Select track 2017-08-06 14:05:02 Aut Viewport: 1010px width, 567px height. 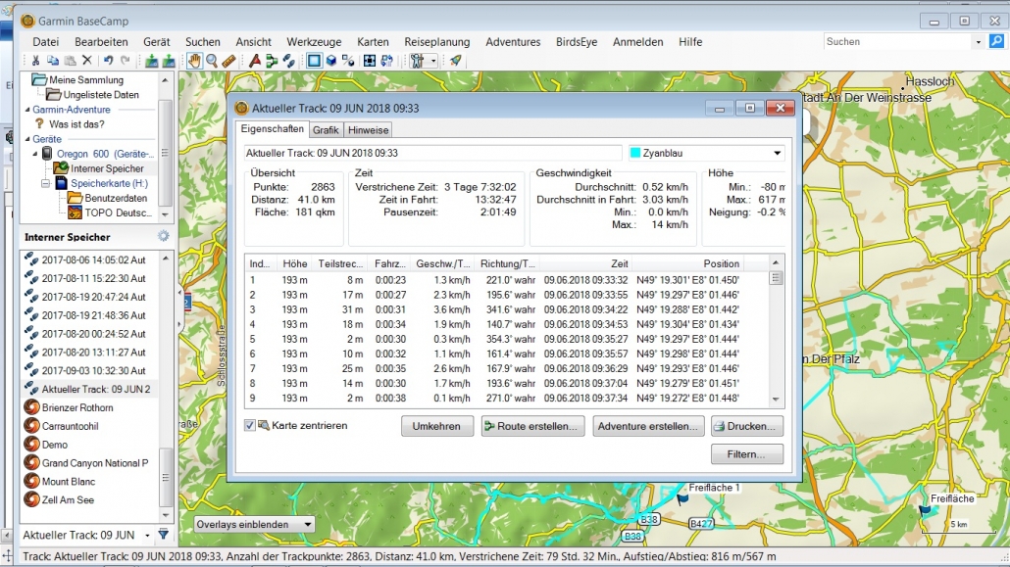click(x=93, y=260)
